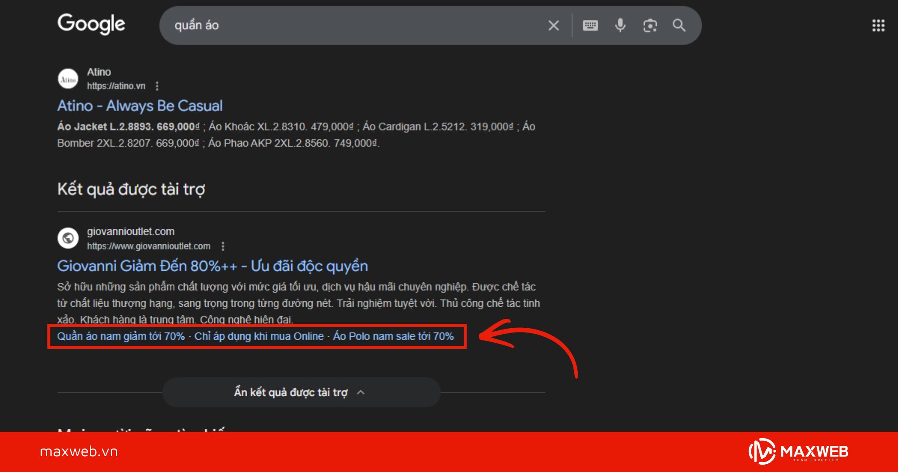Clear the search box with X icon

[x=553, y=26]
